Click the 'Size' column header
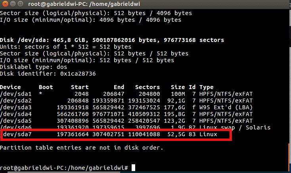Image resolution: width=291 pixels, height=173 pixels. 178,87
